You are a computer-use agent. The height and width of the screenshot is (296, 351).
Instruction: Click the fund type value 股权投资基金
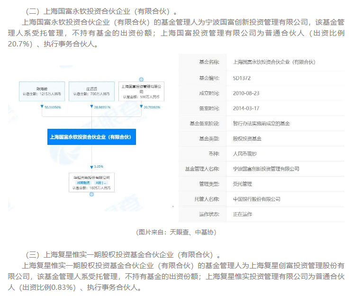point(248,138)
